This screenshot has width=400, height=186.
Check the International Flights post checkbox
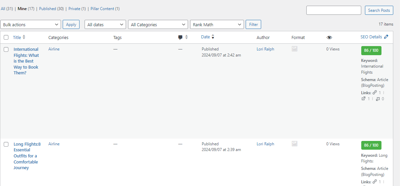tap(6, 49)
